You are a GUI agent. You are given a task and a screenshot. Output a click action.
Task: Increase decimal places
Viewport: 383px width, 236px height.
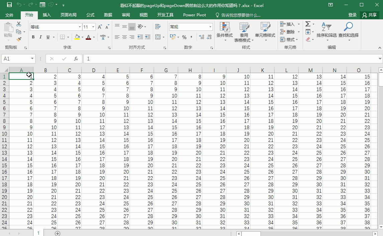point(202,37)
